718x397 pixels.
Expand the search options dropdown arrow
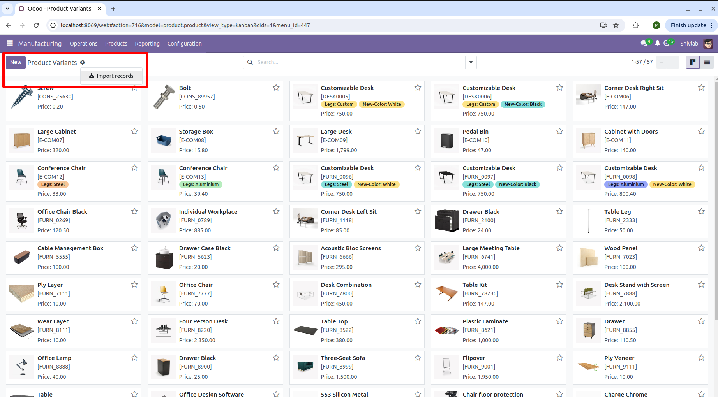[x=471, y=62]
